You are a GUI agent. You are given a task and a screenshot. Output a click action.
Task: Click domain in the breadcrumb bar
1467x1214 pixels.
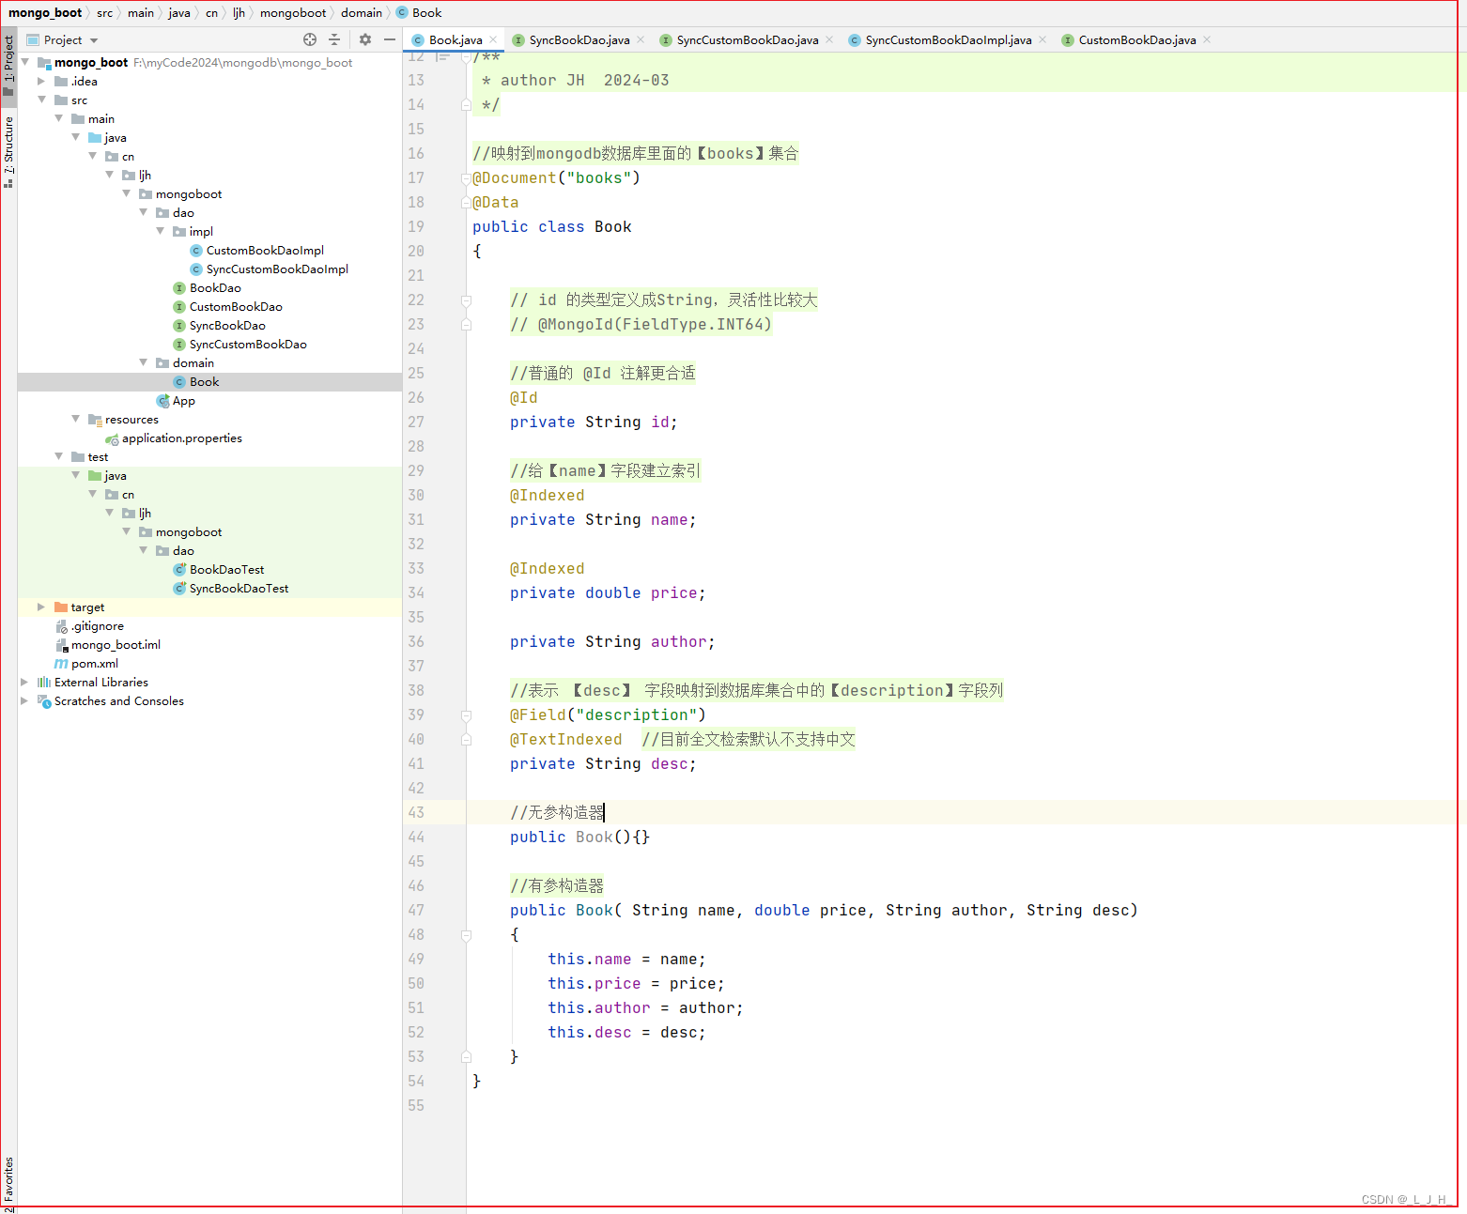click(362, 12)
